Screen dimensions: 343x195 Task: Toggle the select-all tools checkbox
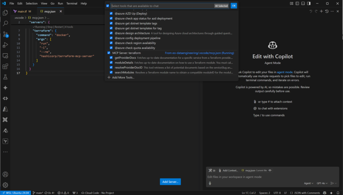pyautogui.click(x=108, y=6)
